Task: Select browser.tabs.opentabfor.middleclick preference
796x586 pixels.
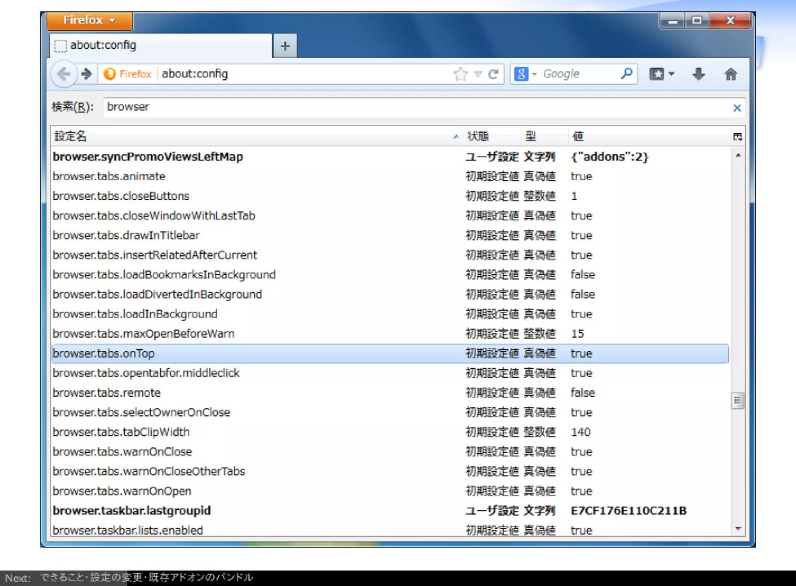Action: point(390,373)
